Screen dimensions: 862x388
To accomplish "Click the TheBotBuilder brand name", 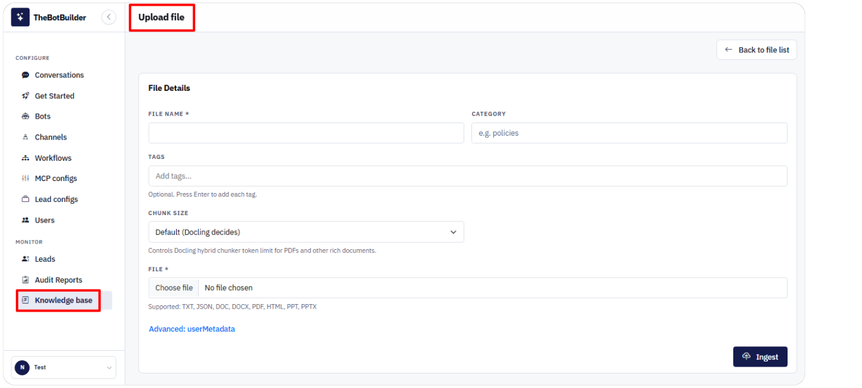I will (60, 18).
